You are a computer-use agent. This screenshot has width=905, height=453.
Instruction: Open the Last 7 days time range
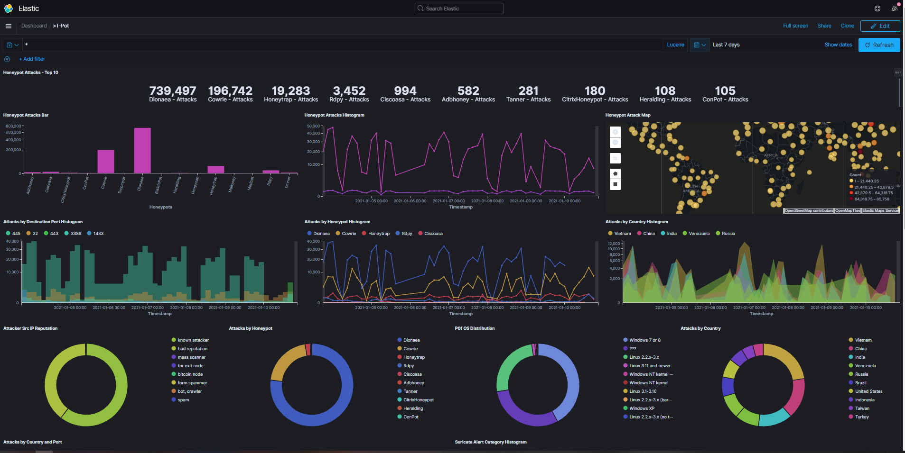click(726, 45)
